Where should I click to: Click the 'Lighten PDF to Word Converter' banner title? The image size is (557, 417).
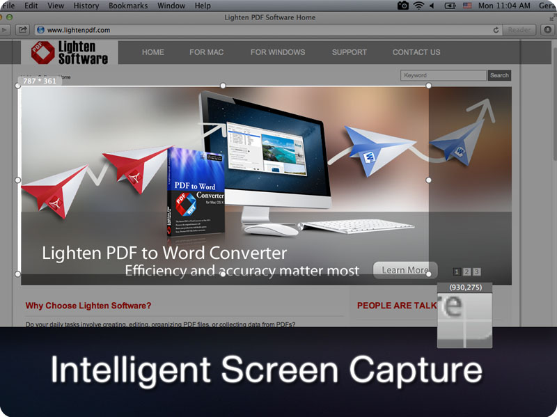point(164,253)
